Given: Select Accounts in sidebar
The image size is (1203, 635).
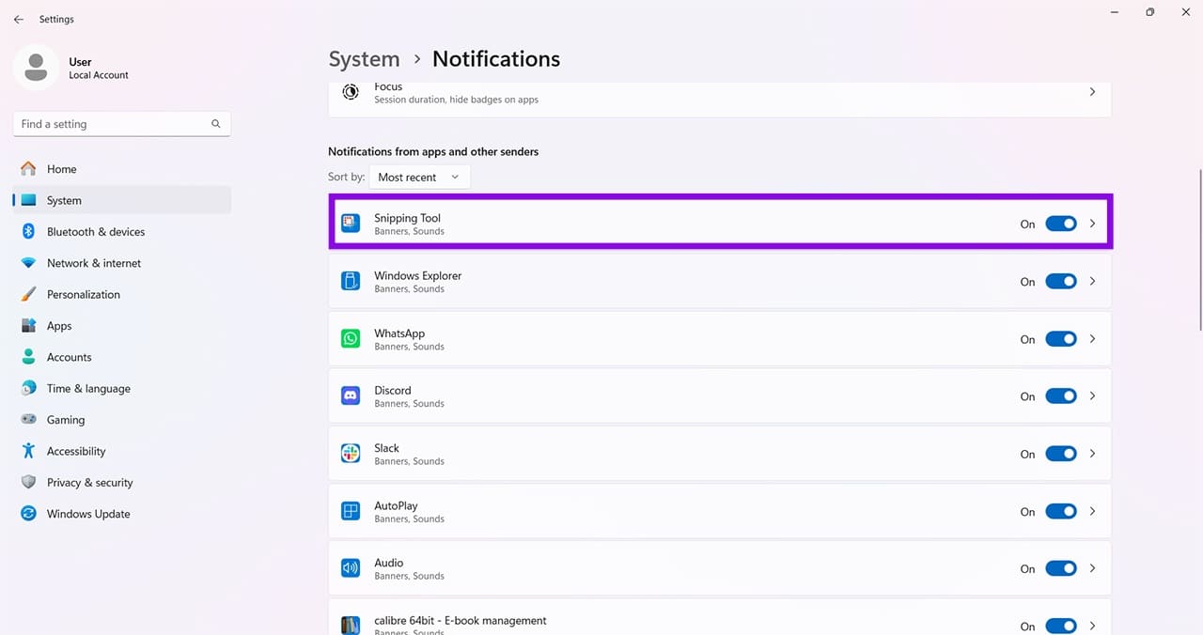Looking at the screenshot, I should 122,357.
